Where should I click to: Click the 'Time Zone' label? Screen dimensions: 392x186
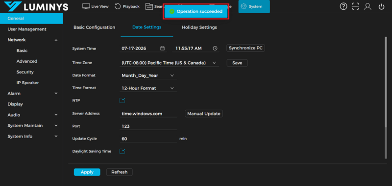(x=82, y=63)
